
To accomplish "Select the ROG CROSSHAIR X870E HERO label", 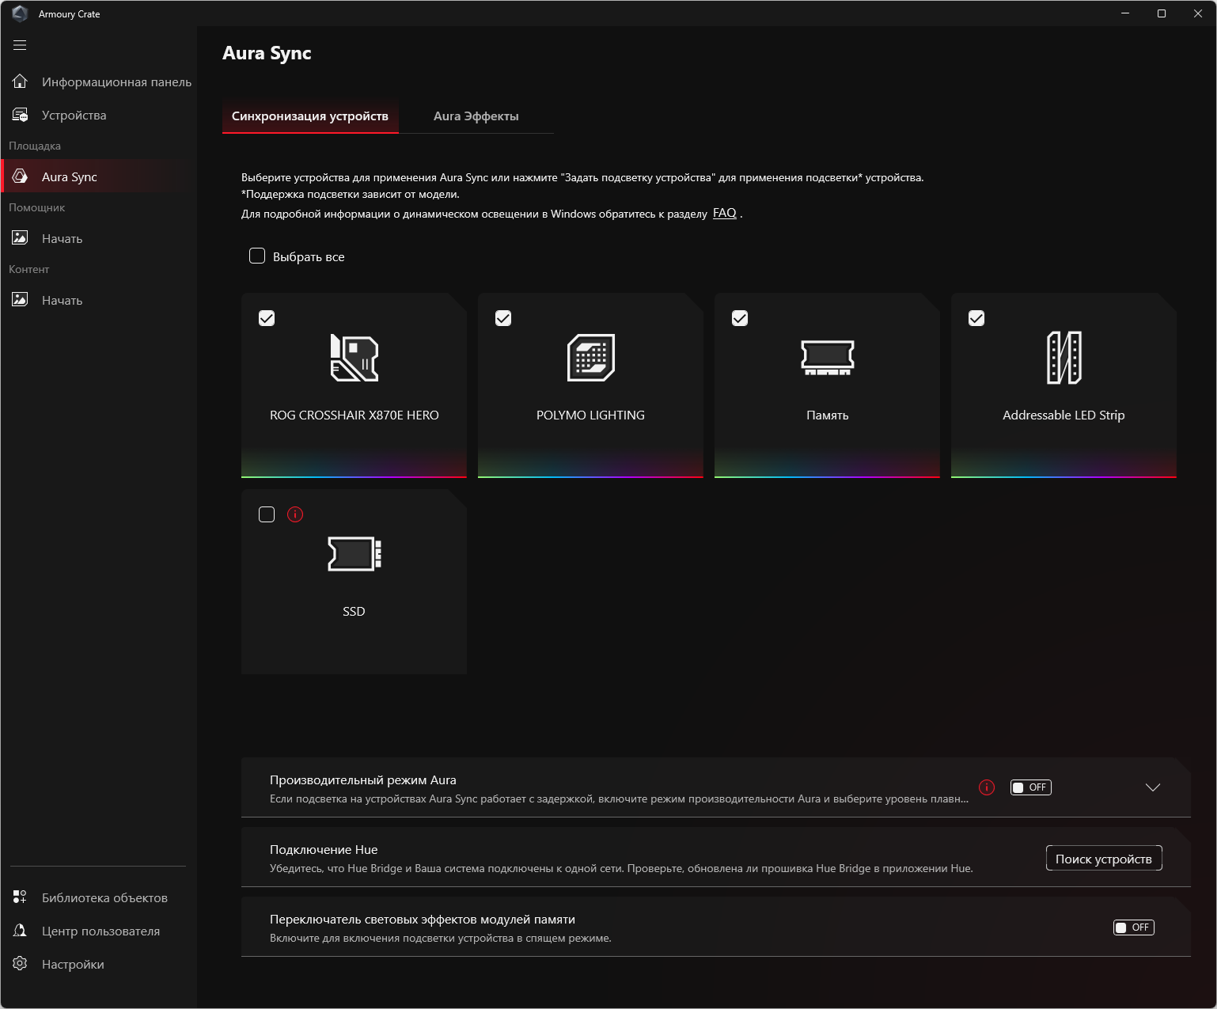I will coord(354,415).
